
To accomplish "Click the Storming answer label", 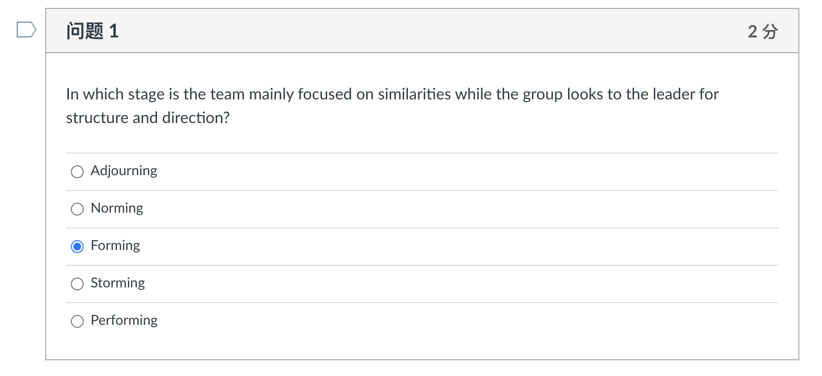I will coord(118,283).
